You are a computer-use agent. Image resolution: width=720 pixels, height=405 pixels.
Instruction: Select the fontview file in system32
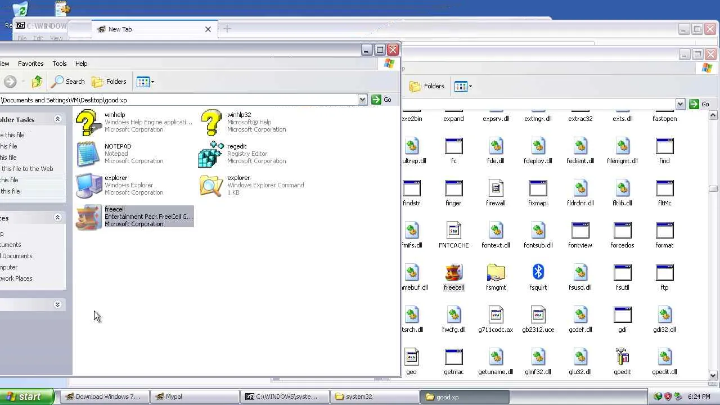pyautogui.click(x=580, y=236)
